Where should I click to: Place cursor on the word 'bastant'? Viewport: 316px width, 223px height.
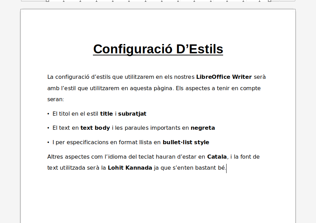tap(205, 168)
